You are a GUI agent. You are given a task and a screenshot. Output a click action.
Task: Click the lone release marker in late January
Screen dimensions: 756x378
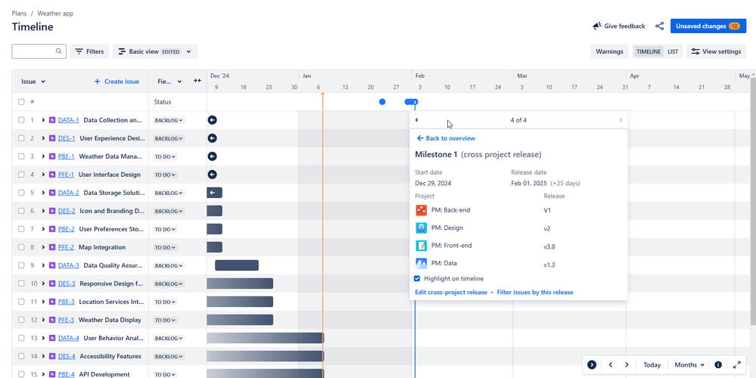tap(382, 101)
